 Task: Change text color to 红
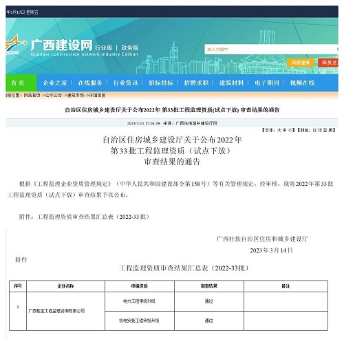point(314,130)
